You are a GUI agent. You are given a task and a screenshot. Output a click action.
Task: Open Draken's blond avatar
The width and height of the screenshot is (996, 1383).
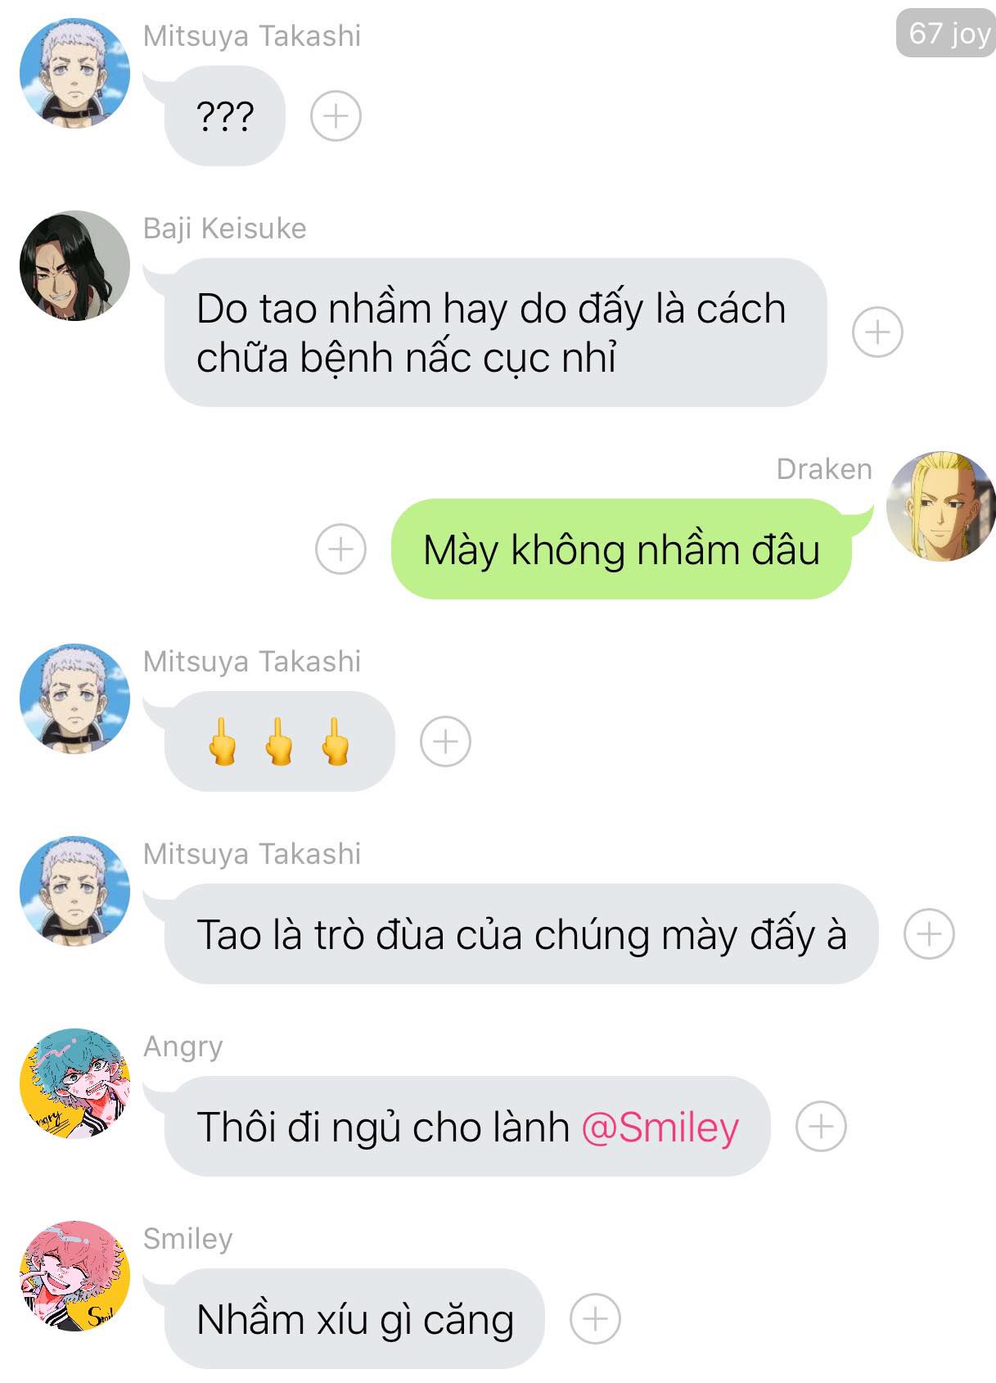tap(941, 505)
